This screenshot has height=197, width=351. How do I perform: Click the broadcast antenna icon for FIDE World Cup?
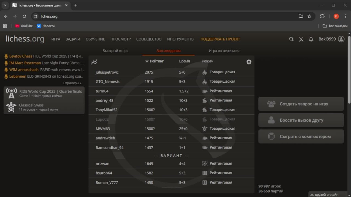click(x=11, y=93)
